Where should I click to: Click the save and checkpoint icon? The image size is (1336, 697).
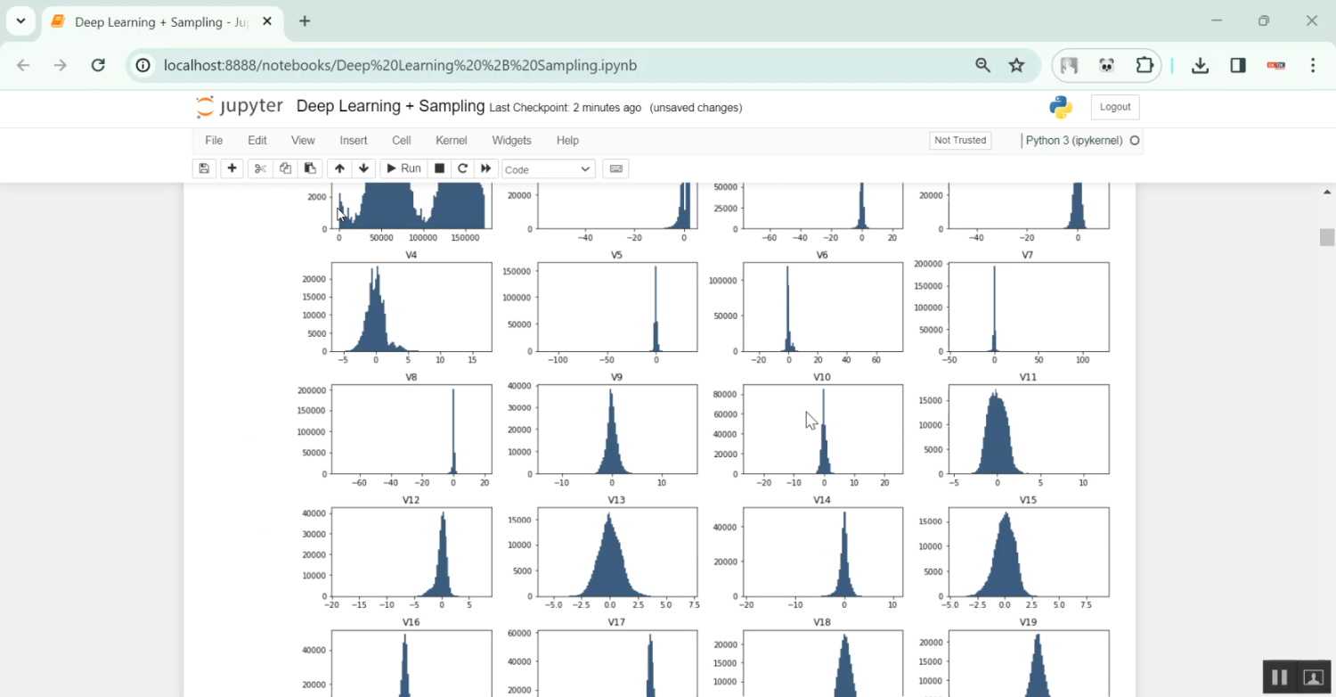pos(204,168)
